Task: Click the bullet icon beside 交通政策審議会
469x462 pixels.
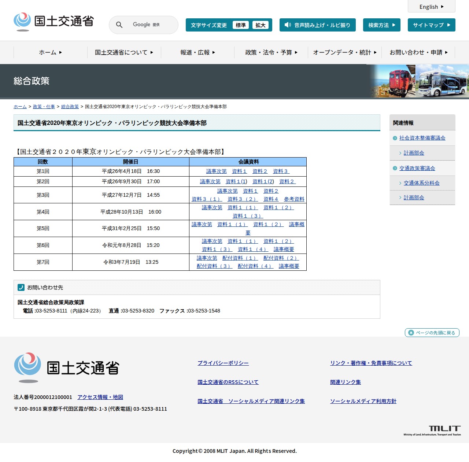Action: point(395,168)
